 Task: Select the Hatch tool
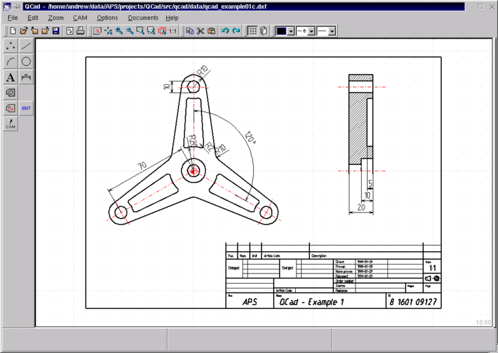coord(11,93)
